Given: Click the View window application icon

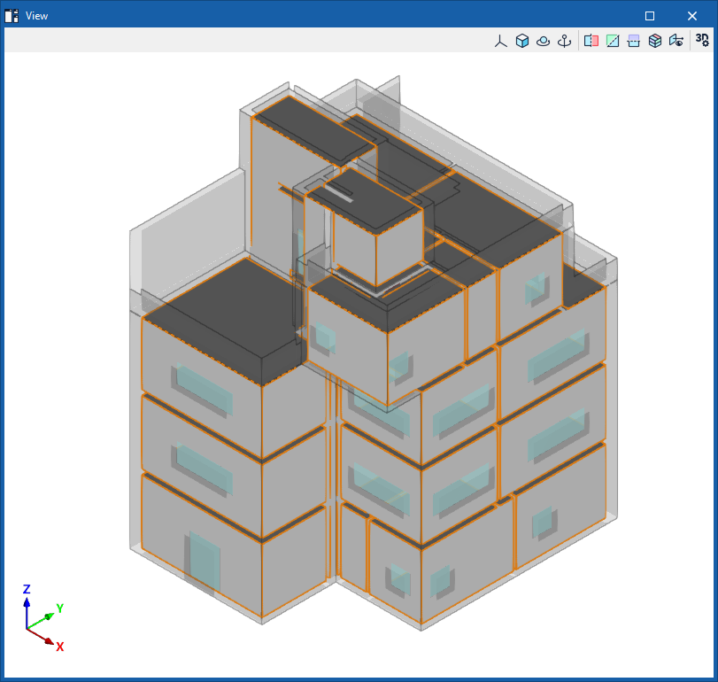Looking at the screenshot, I should 12,16.
